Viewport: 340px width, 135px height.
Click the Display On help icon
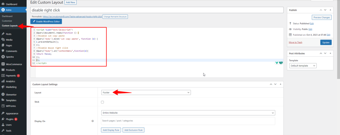point(93,121)
